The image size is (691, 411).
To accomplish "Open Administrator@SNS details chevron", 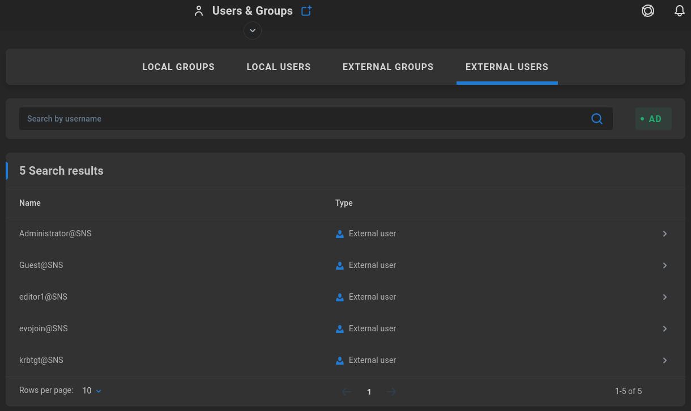I will click(x=665, y=233).
